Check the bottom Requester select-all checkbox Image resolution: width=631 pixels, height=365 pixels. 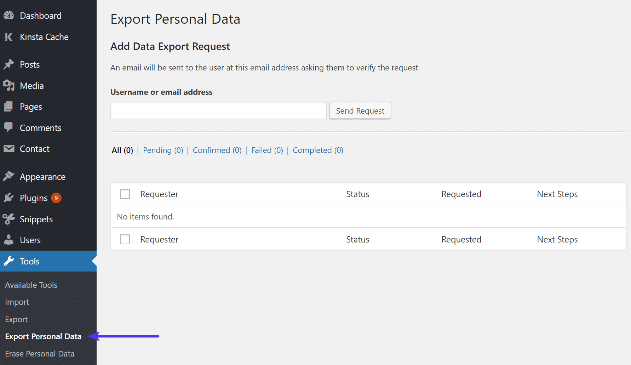(125, 239)
